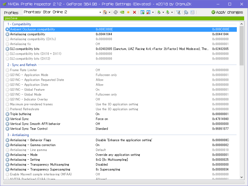Click 'Disable Enhance the application setting' value
Viewport: 248px width, 186px height.
click(124, 140)
